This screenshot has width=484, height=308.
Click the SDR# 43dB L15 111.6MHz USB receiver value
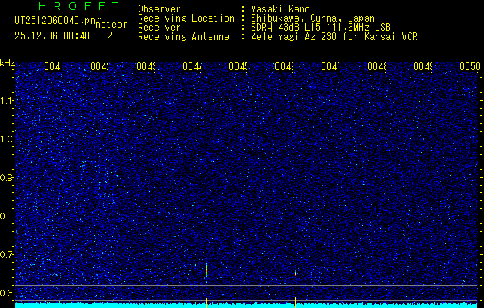point(321,27)
